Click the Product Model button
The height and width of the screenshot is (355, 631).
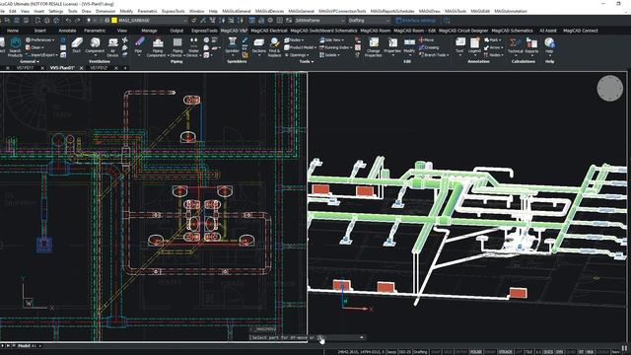(300, 47)
